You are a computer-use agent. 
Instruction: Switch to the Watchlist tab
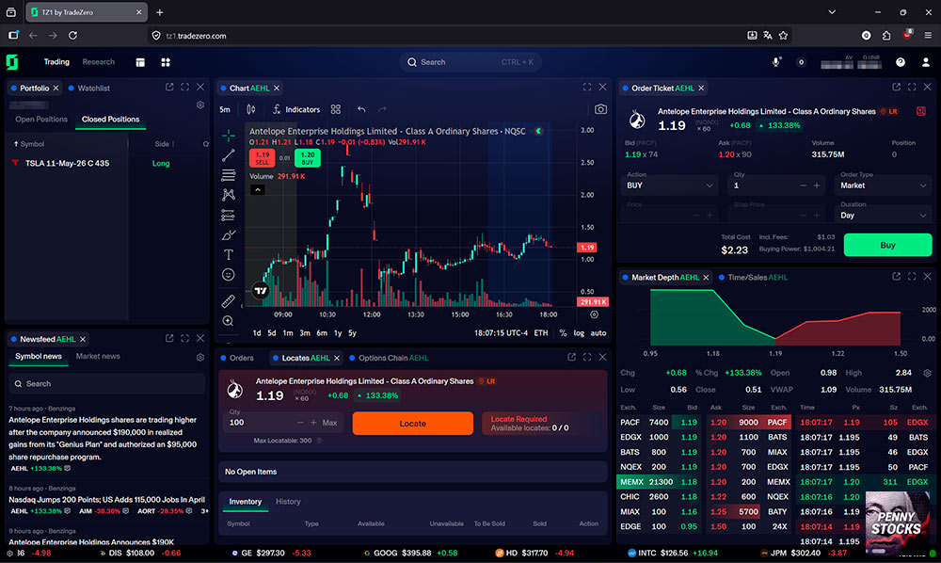89,88
